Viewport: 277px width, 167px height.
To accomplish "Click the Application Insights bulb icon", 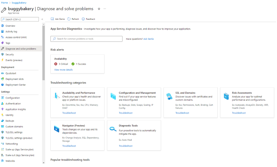I will 2,109.
